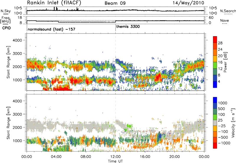The height and width of the screenshot is (163, 236).
Task: Click the "60" Nave axis tick
Action: tap(211, 18)
